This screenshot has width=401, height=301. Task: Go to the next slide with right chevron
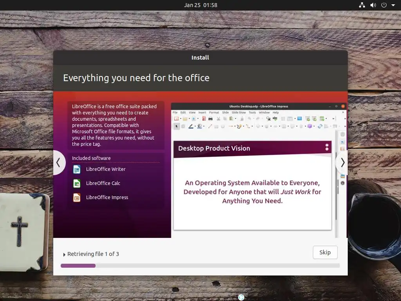coord(342,163)
